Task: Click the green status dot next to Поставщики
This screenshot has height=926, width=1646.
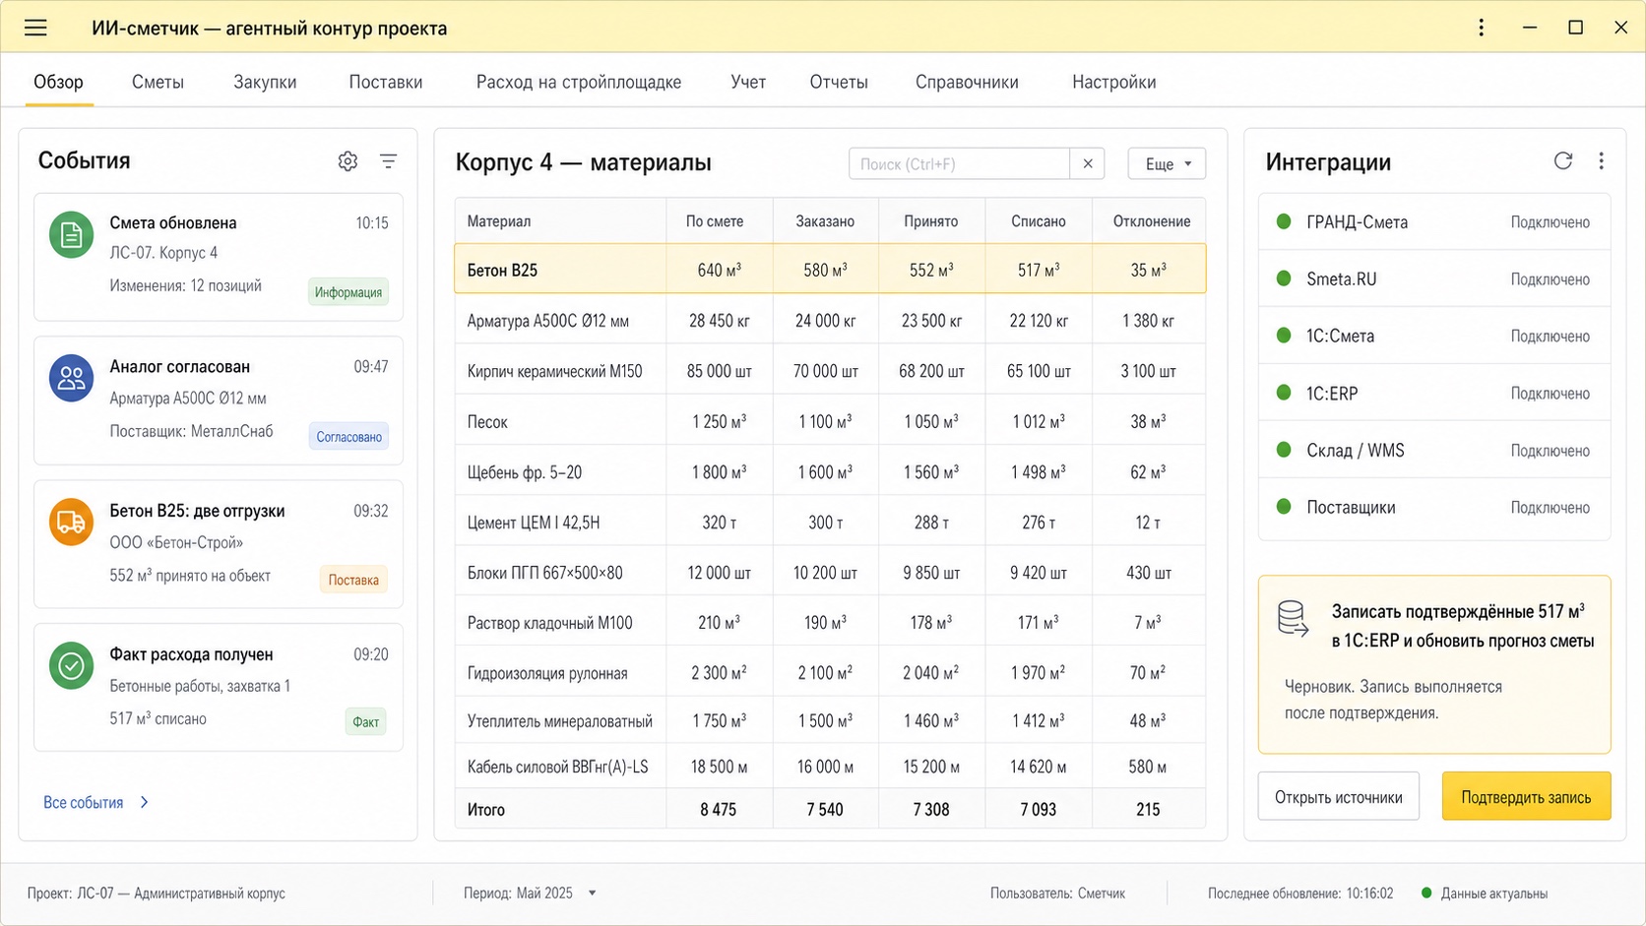Action: coord(1284,507)
